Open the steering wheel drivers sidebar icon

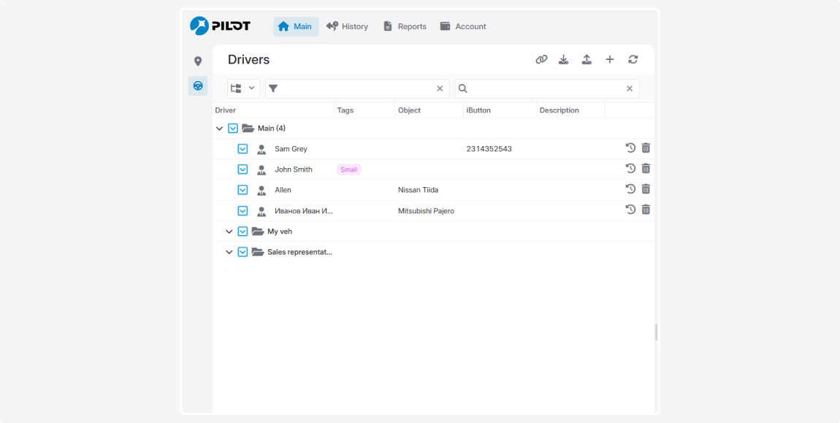198,85
